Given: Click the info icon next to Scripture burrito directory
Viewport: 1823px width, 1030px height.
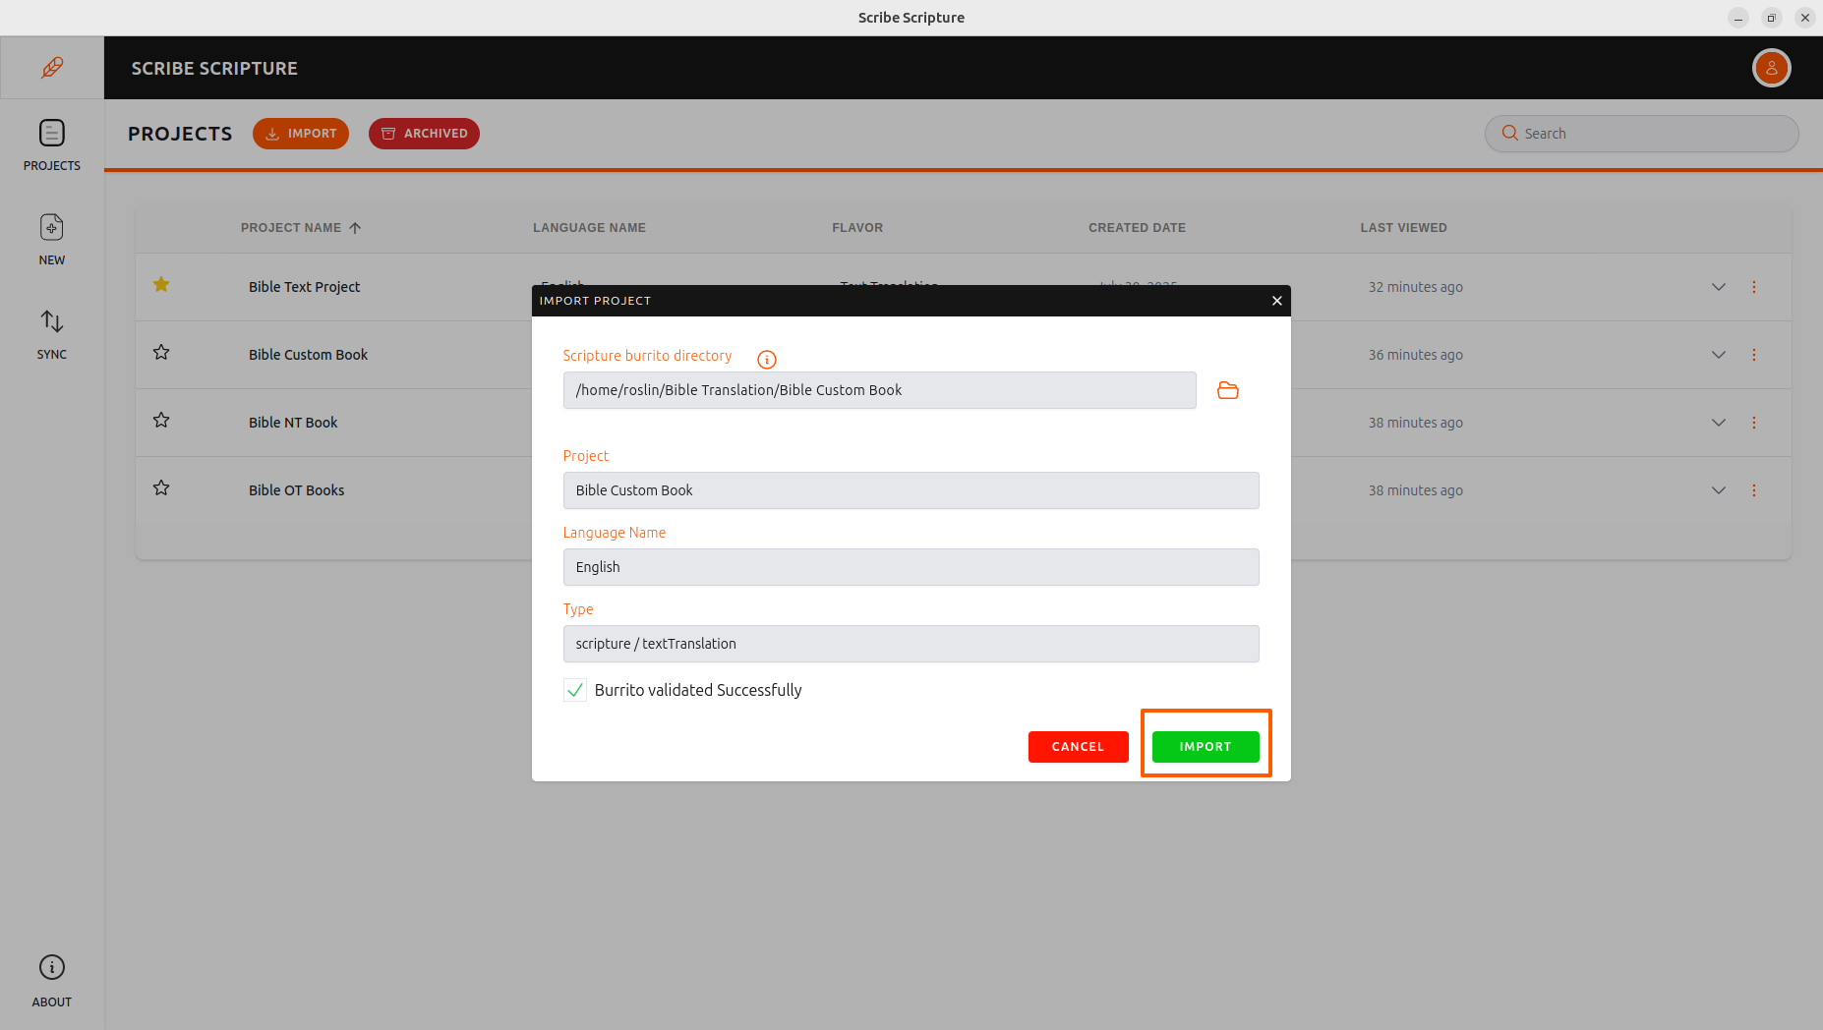Looking at the screenshot, I should (x=767, y=360).
